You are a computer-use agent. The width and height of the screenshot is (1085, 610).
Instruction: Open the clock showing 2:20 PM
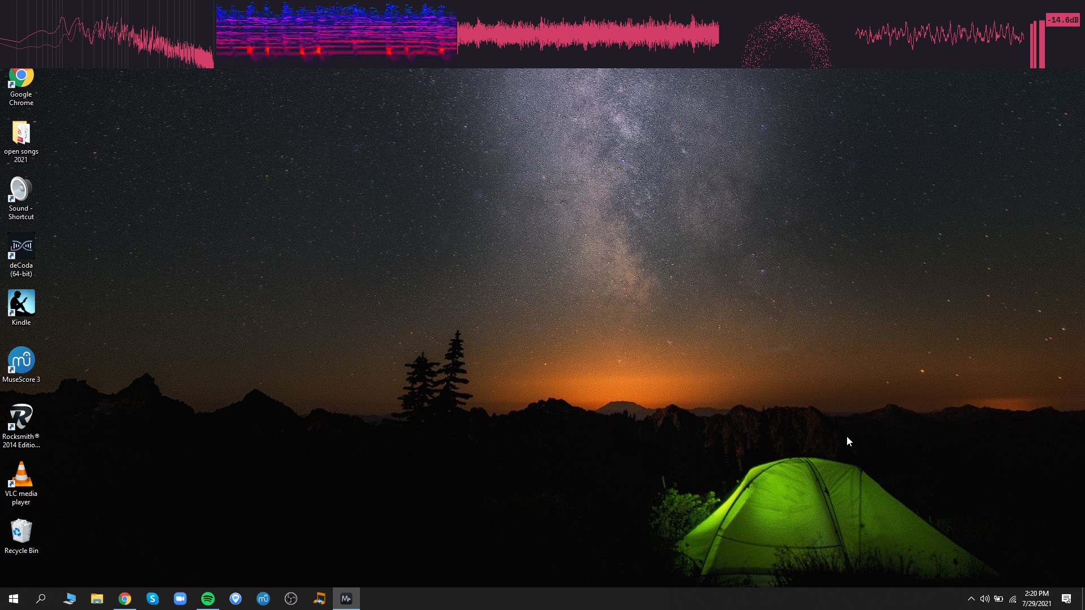[x=1036, y=599]
